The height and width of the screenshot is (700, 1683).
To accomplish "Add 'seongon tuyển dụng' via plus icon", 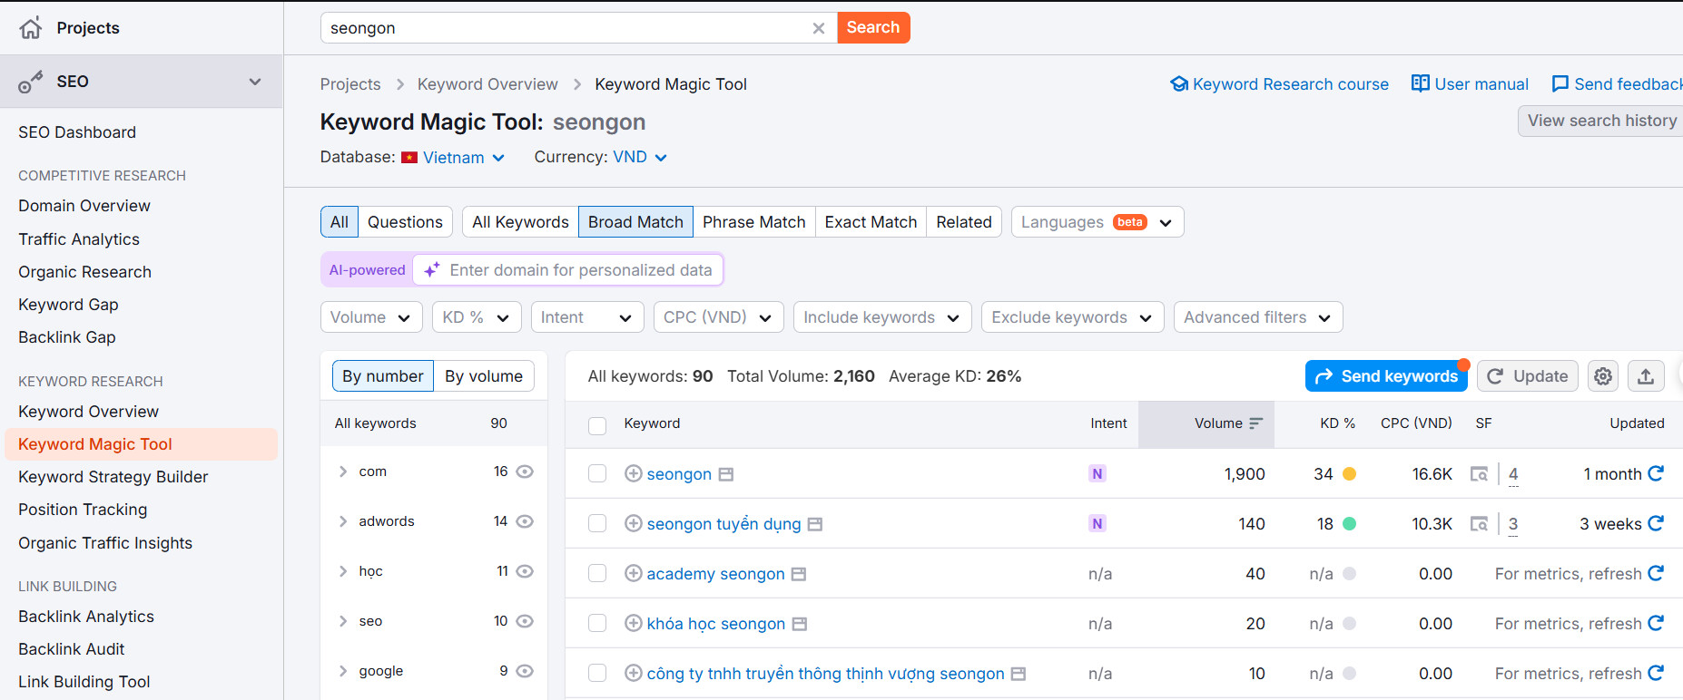I will (634, 523).
